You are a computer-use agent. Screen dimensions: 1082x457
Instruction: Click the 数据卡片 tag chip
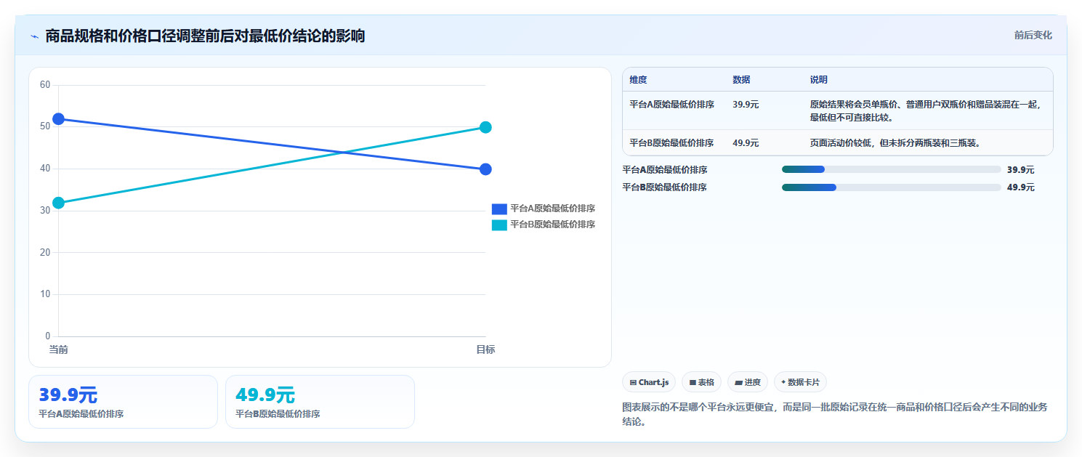[x=800, y=382]
